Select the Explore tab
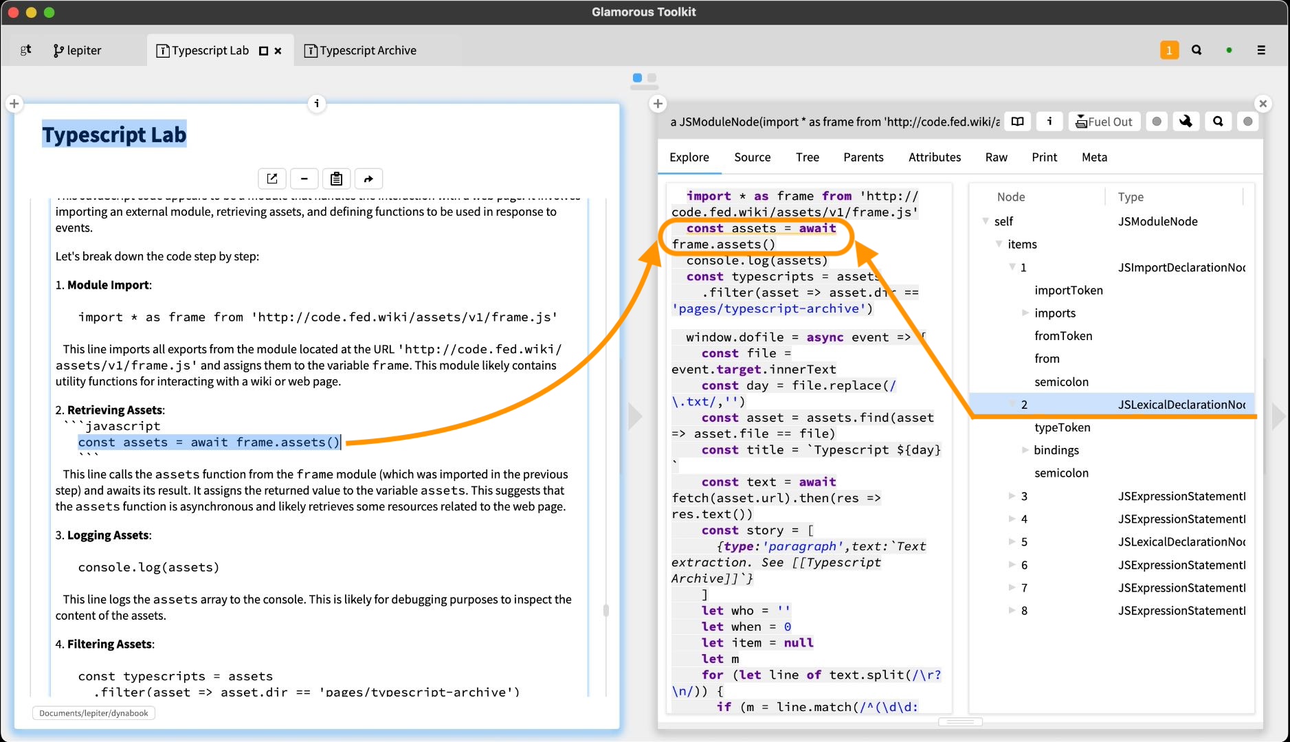Viewport: 1290px width, 742px height. [x=689, y=157]
